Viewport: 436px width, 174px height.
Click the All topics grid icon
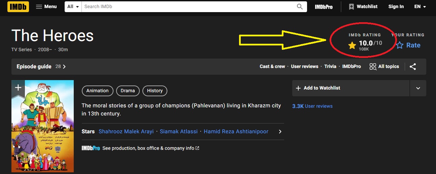[x=373, y=67]
